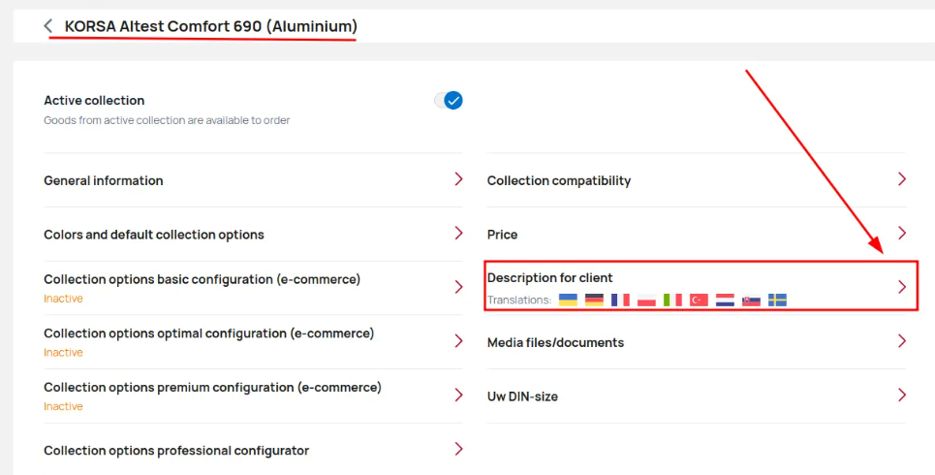
Task: Select the German flag translation
Action: coord(594,300)
